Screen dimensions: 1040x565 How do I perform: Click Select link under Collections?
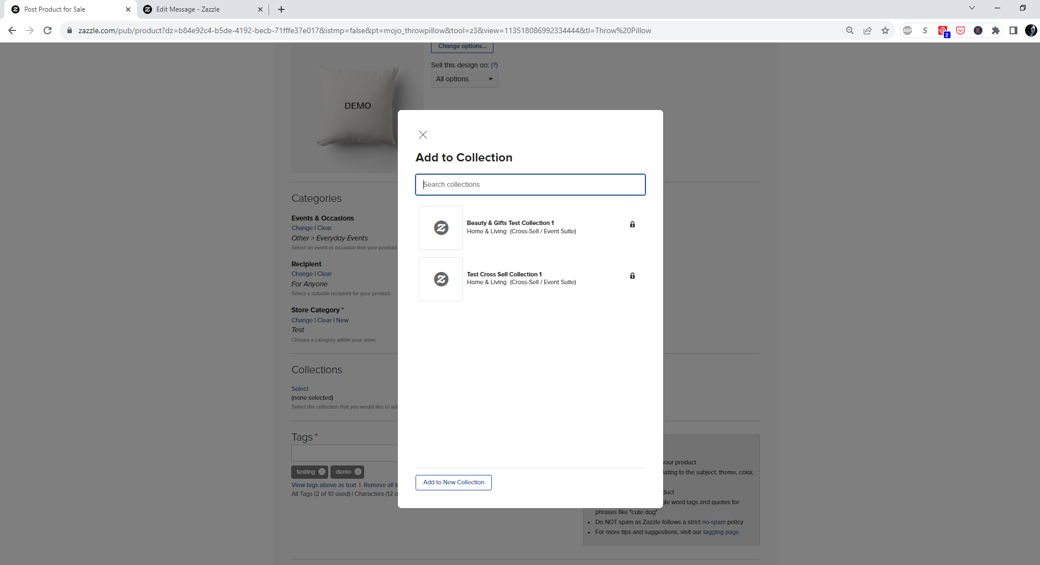tap(300, 389)
